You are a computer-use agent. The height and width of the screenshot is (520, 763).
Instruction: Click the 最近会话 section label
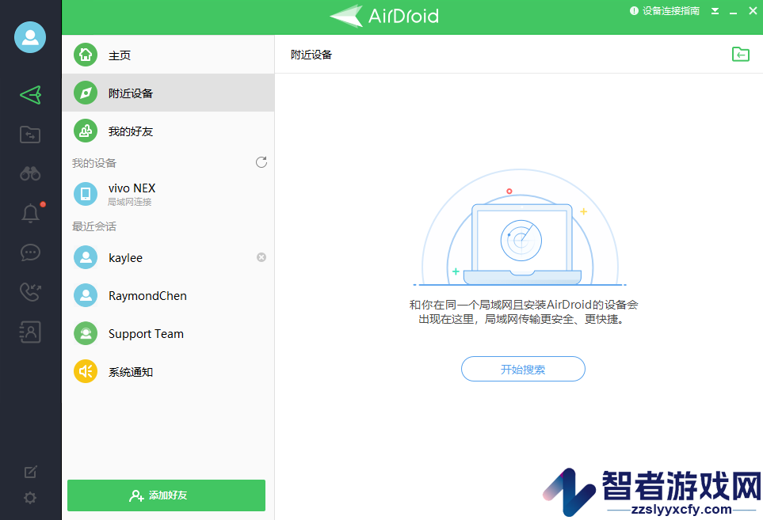(x=94, y=226)
